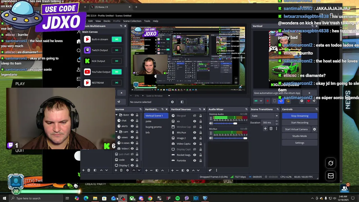The width and height of the screenshot is (359, 202).
Task: Enable Studio Mode button
Action: pos(300,136)
